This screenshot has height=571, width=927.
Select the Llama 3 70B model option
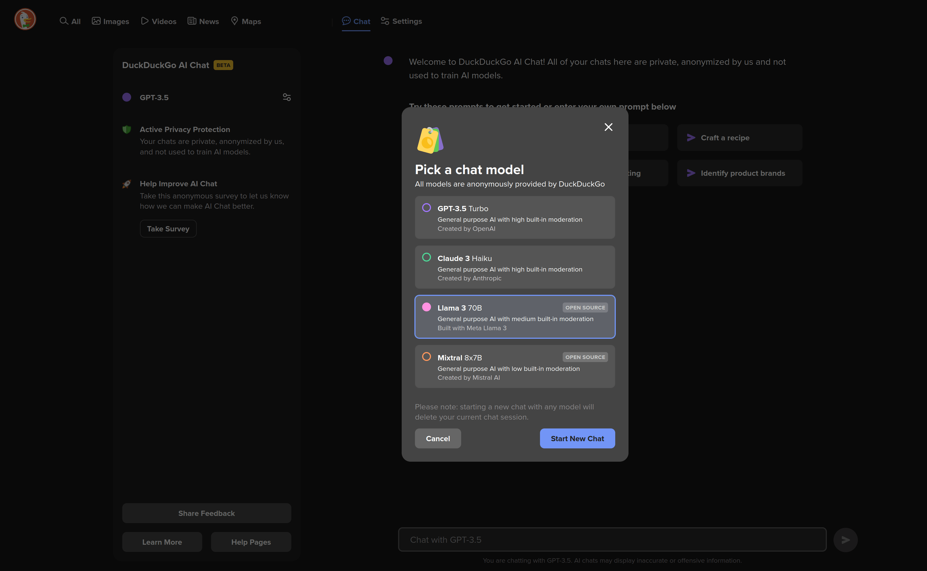tap(515, 317)
